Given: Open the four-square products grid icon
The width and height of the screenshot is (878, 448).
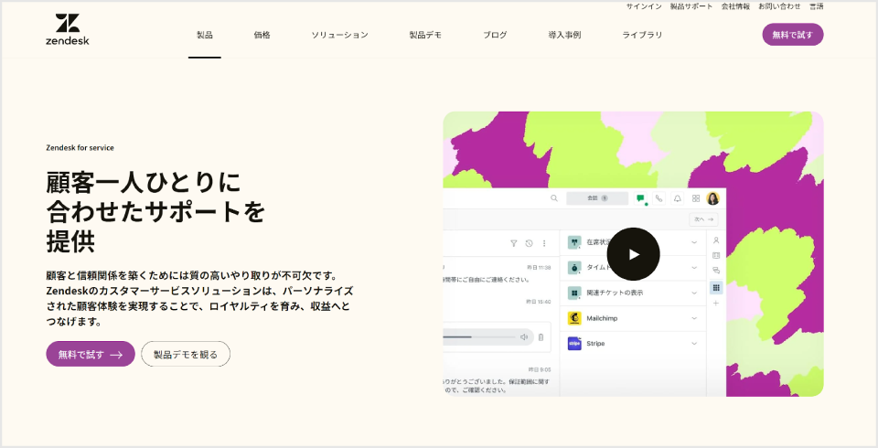Looking at the screenshot, I should tap(696, 198).
